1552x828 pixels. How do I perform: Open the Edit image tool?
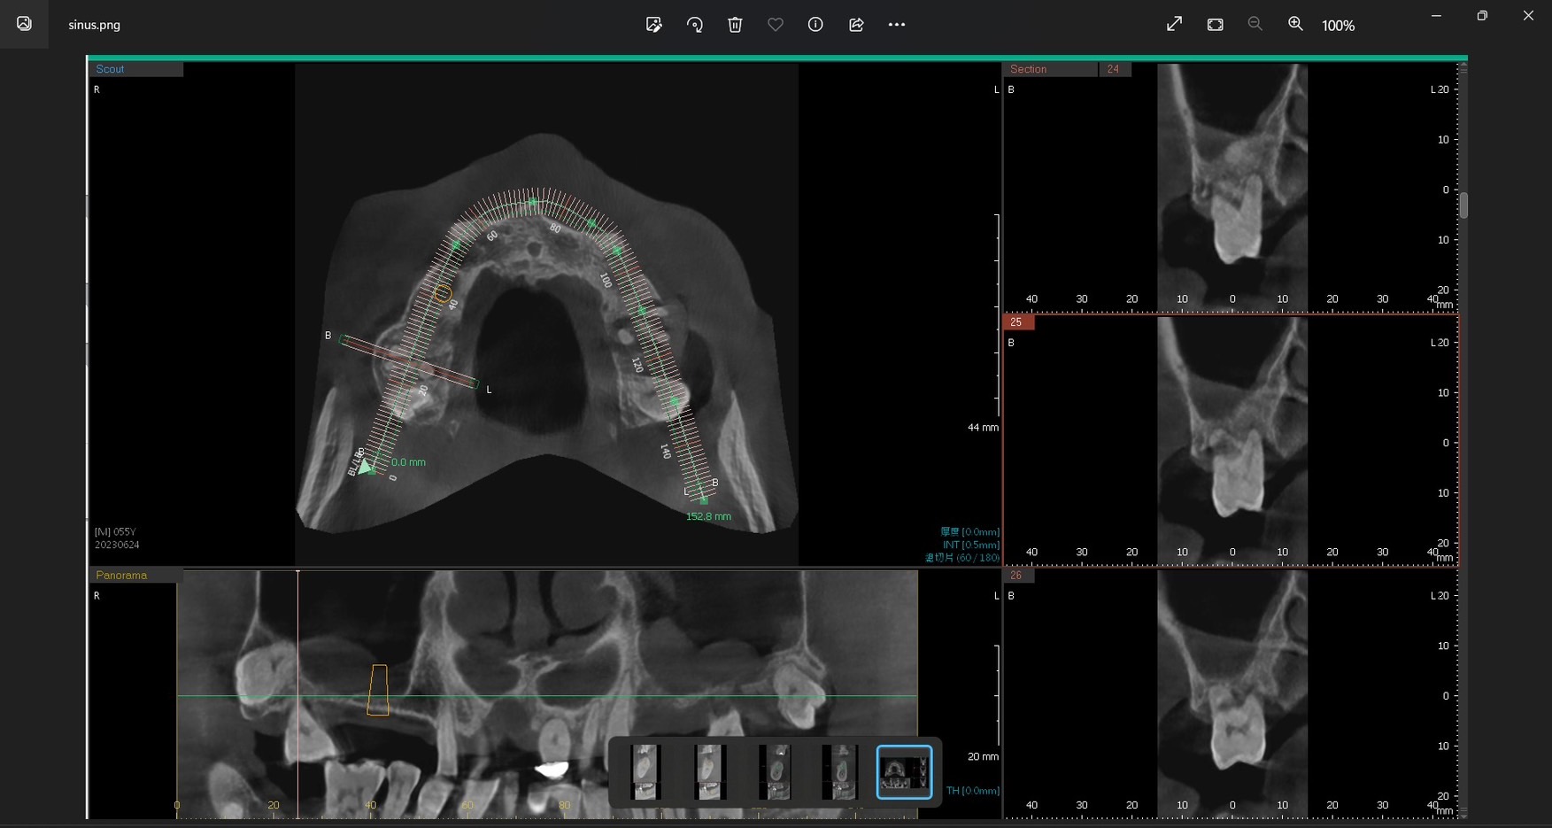[654, 25]
